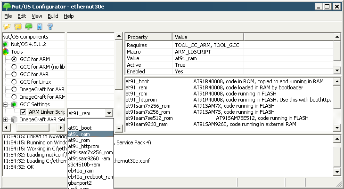Choose at91_rom from the dropdown list

(90, 140)
